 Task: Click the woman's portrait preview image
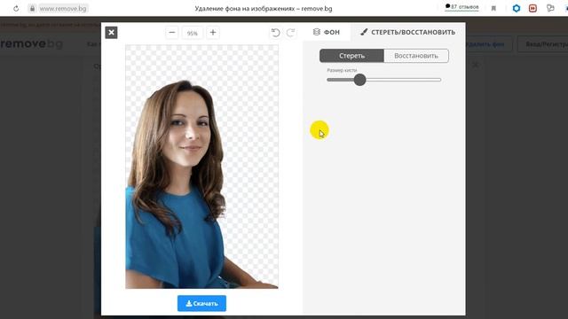(x=201, y=167)
